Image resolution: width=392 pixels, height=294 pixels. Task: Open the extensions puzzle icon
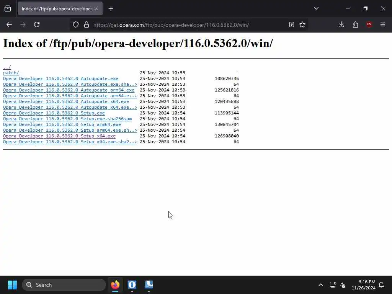tap(355, 24)
